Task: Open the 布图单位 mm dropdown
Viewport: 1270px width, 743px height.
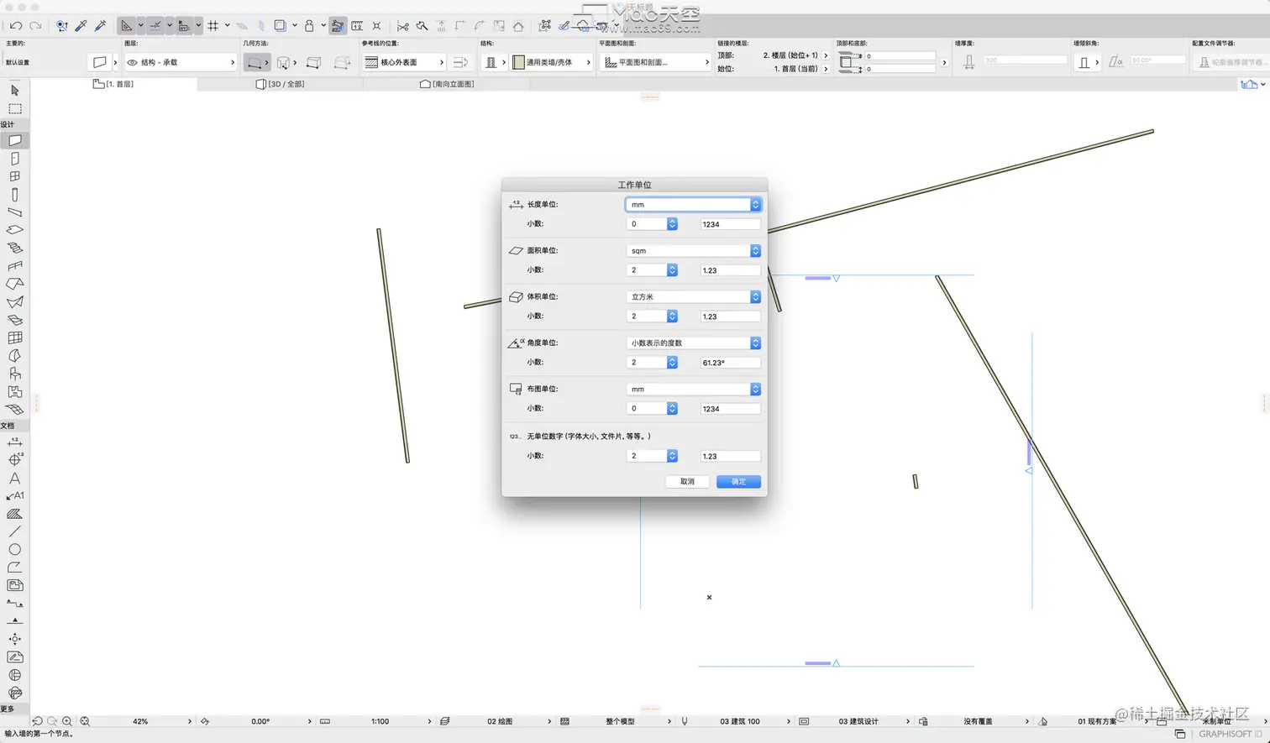Action: click(693, 389)
